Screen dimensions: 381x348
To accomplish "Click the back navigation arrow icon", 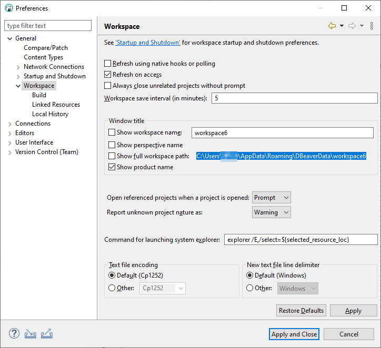I will tap(332, 26).
